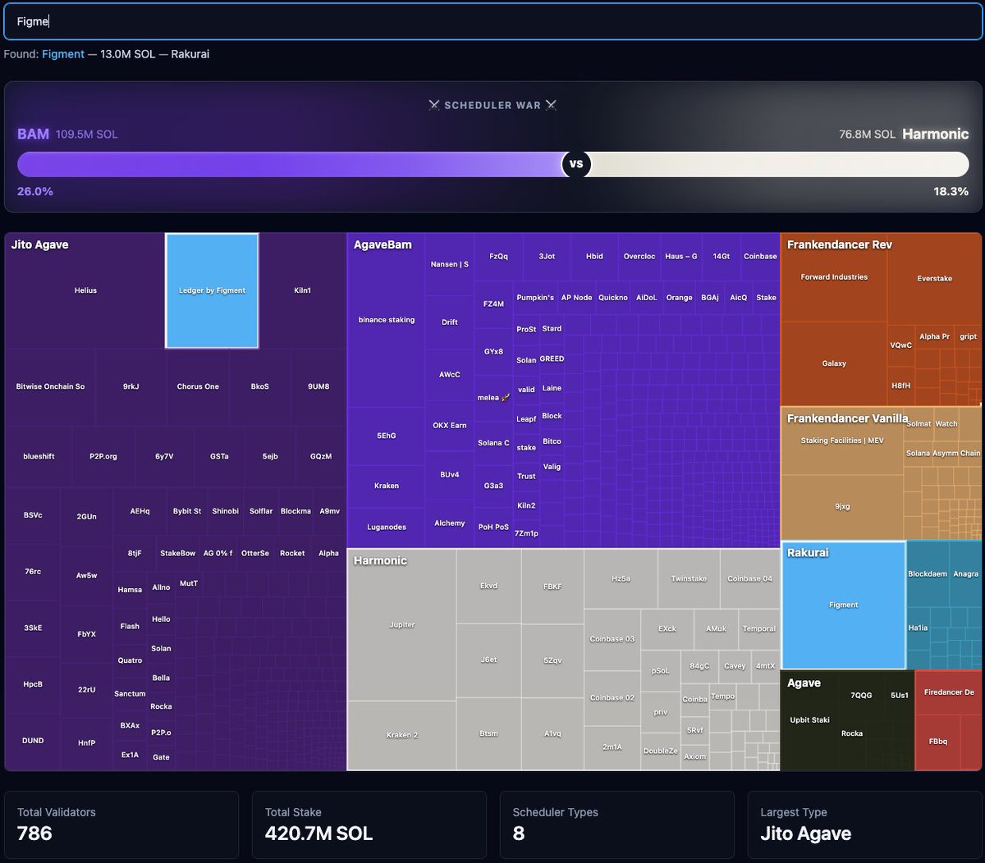Select the Kraken tile in AgaveBam
The width and height of the screenshot is (985, 863).
387,486
